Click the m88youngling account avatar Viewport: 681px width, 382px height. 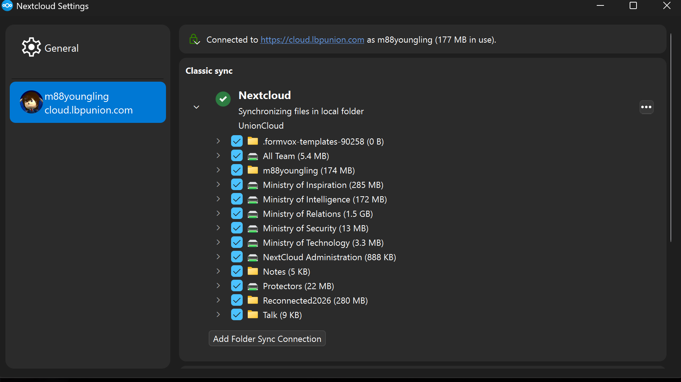point(31,102)
